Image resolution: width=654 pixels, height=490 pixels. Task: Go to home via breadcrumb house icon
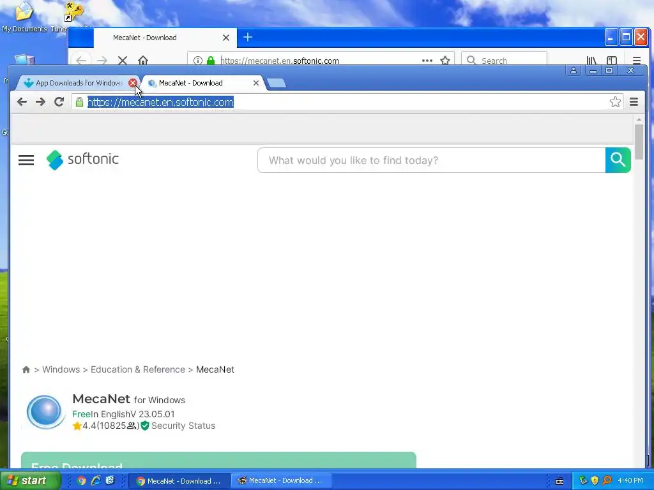(x=26, y=369)
